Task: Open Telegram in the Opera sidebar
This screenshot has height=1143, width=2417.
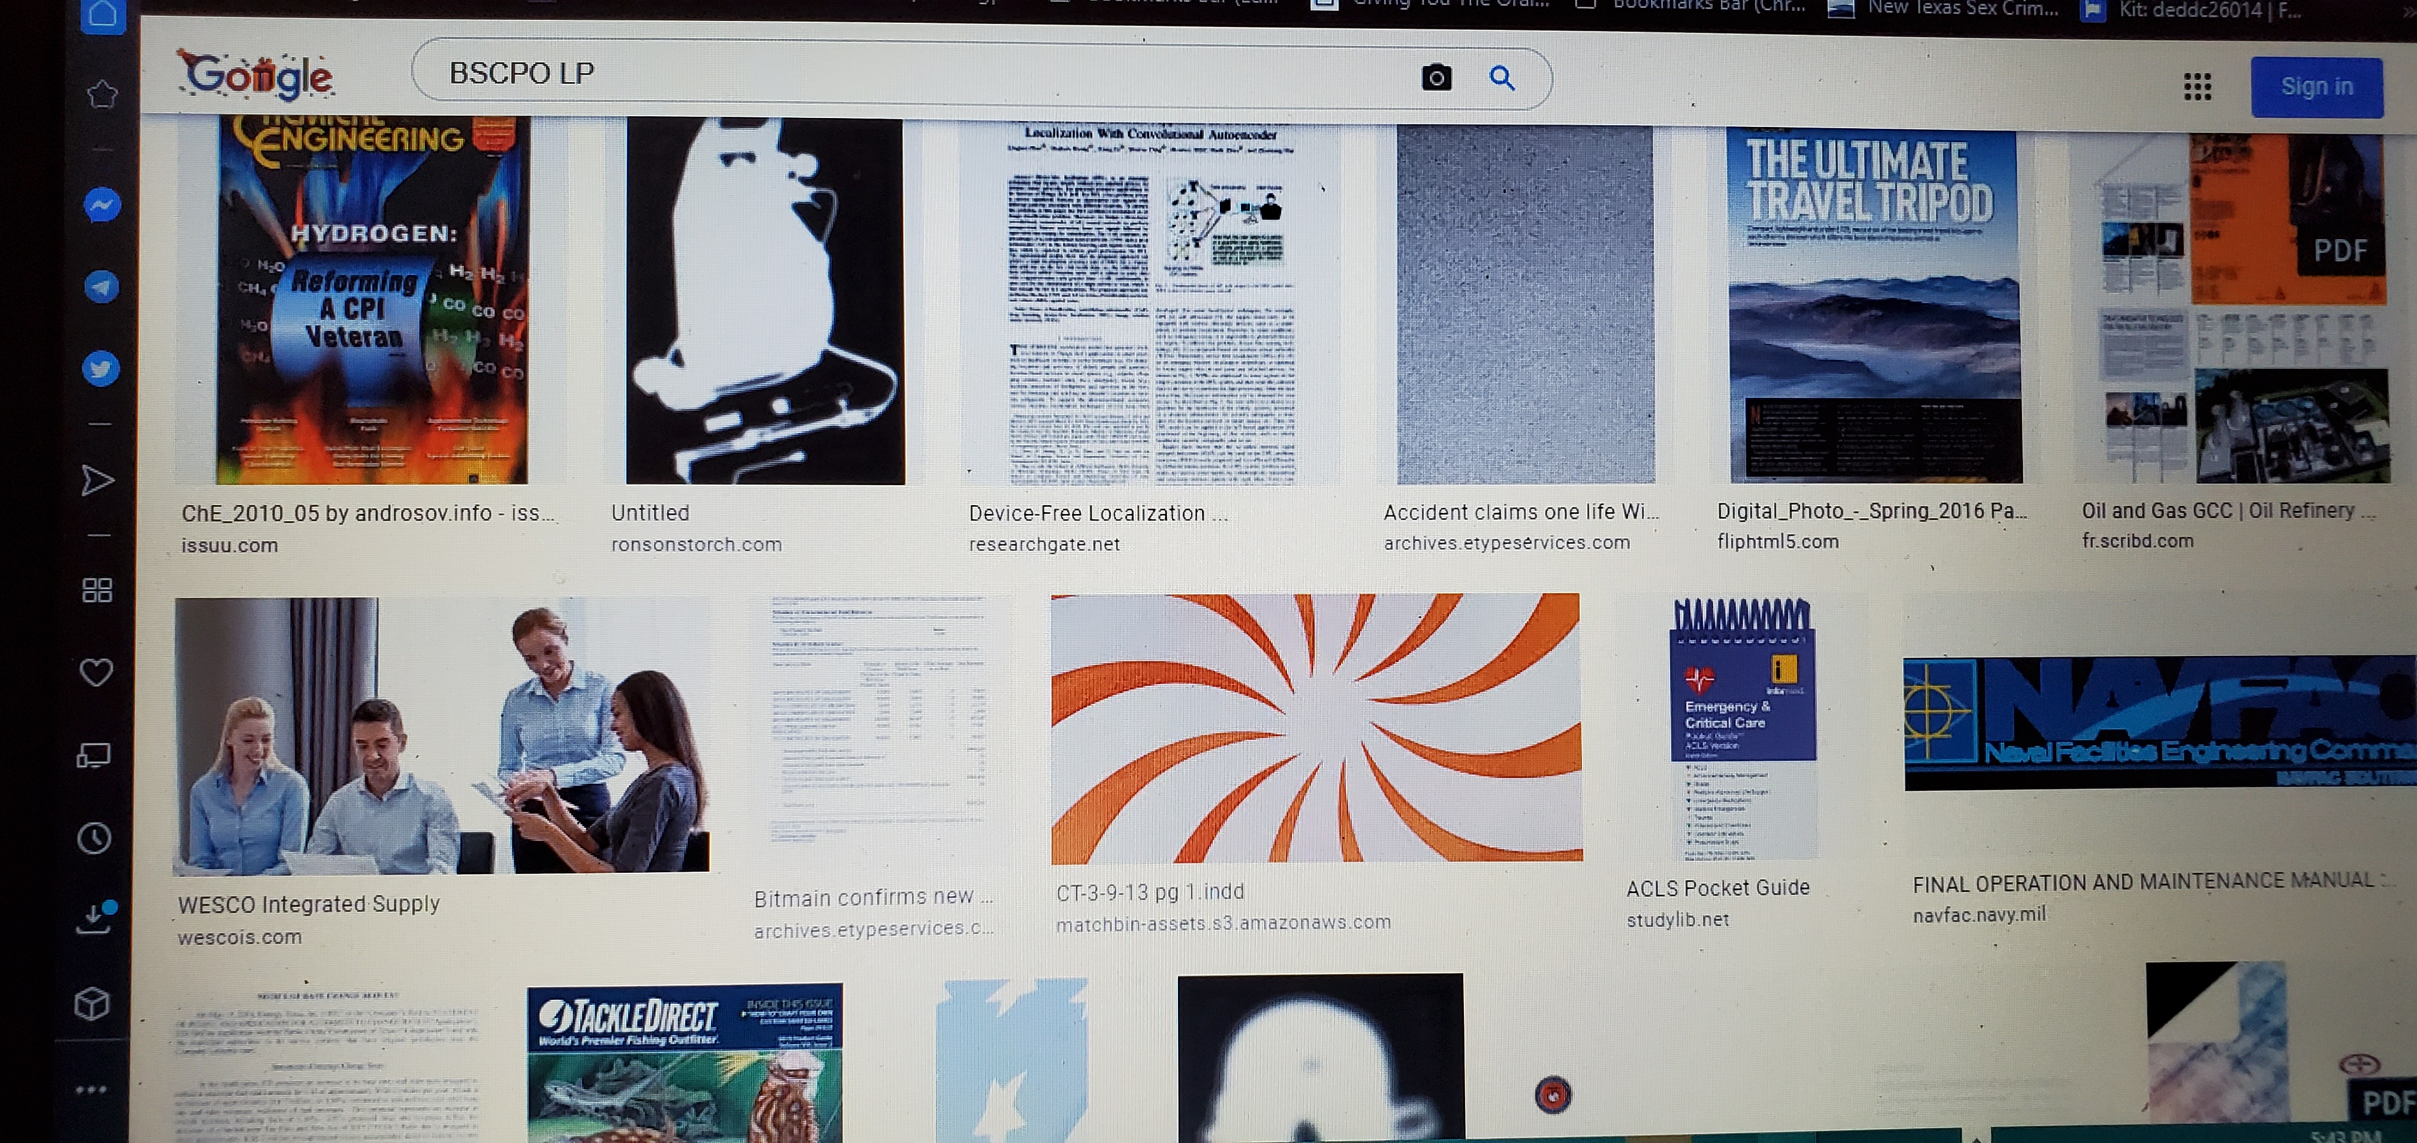Action: (101, 286)
